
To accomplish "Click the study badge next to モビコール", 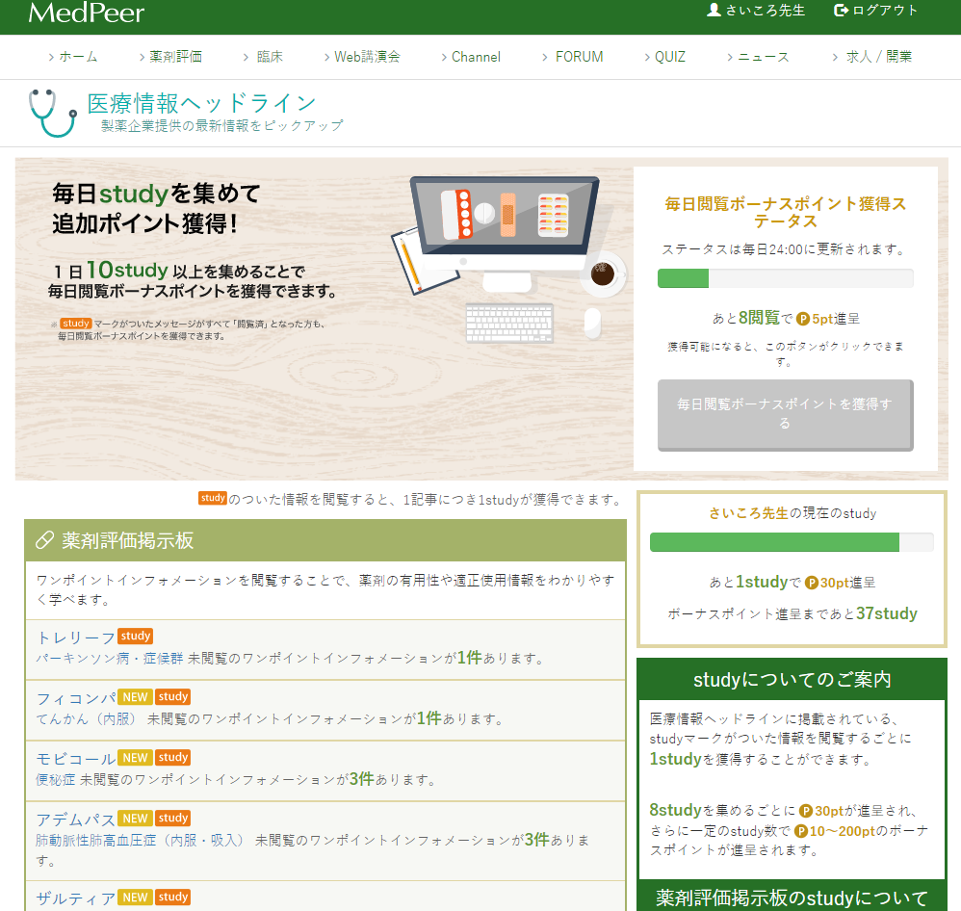I will coord(172,757).
